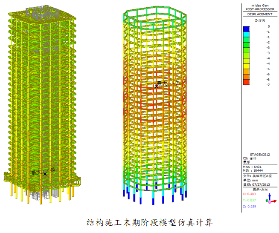Click the 最后 step label
The width and height of the screenshot is (279, 233).
[247, 162]
